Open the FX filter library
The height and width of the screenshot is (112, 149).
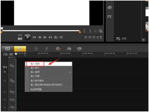pos(109,17)
